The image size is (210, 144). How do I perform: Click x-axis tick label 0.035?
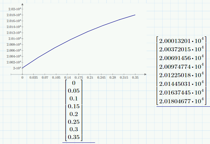point(34,77)
